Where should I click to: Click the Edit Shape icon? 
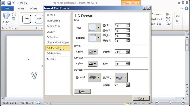point(14,14)
